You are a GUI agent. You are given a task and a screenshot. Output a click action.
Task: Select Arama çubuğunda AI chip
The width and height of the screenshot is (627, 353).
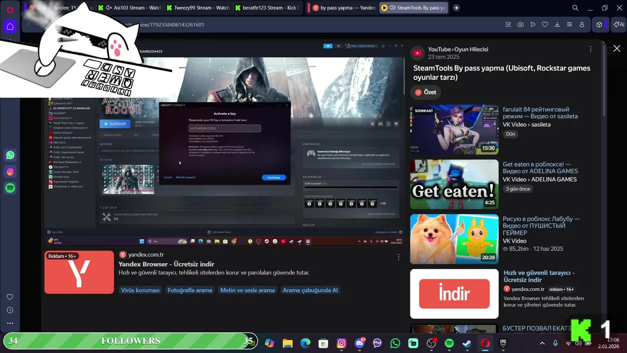point(310,290)
